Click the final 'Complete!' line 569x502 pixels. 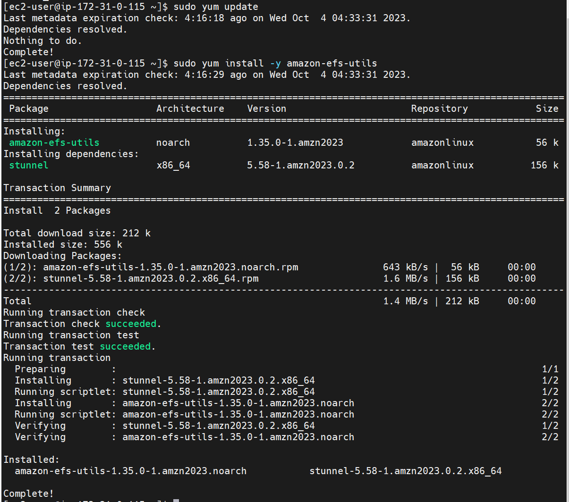pos(29,494)
